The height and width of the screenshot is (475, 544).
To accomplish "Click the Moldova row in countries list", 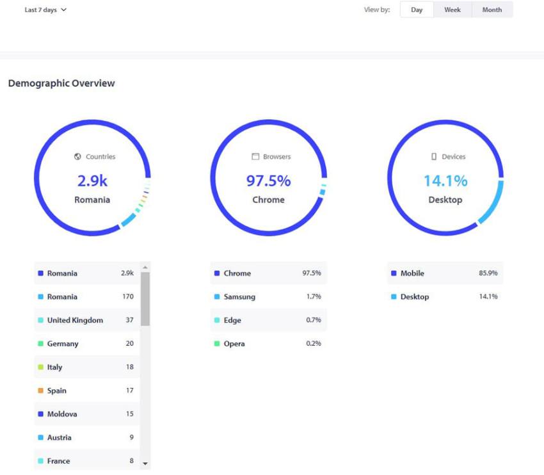I will [86, 414].
